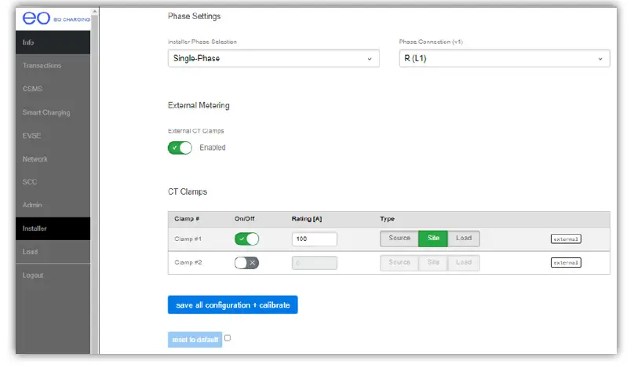Viewport: 634px width, 372px height.
Task: Go to the Smart Charging page
Action: pyautogui.click(x=46, y=112)
